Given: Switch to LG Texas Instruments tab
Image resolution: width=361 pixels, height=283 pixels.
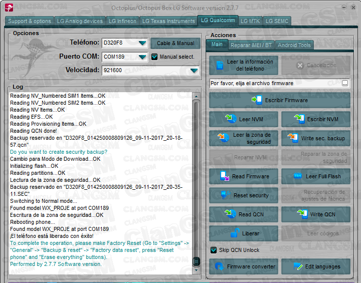Looking at the screenshot, I should coord(168,21).
